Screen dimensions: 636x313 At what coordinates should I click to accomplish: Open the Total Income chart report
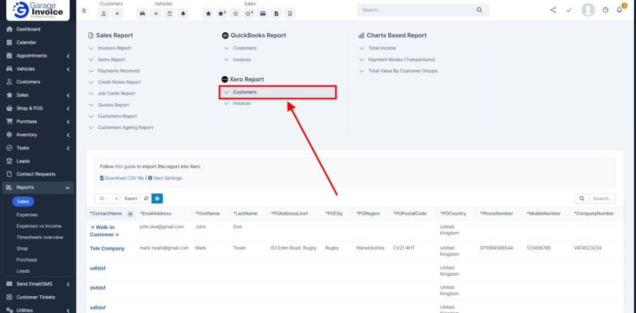[382, 48]
